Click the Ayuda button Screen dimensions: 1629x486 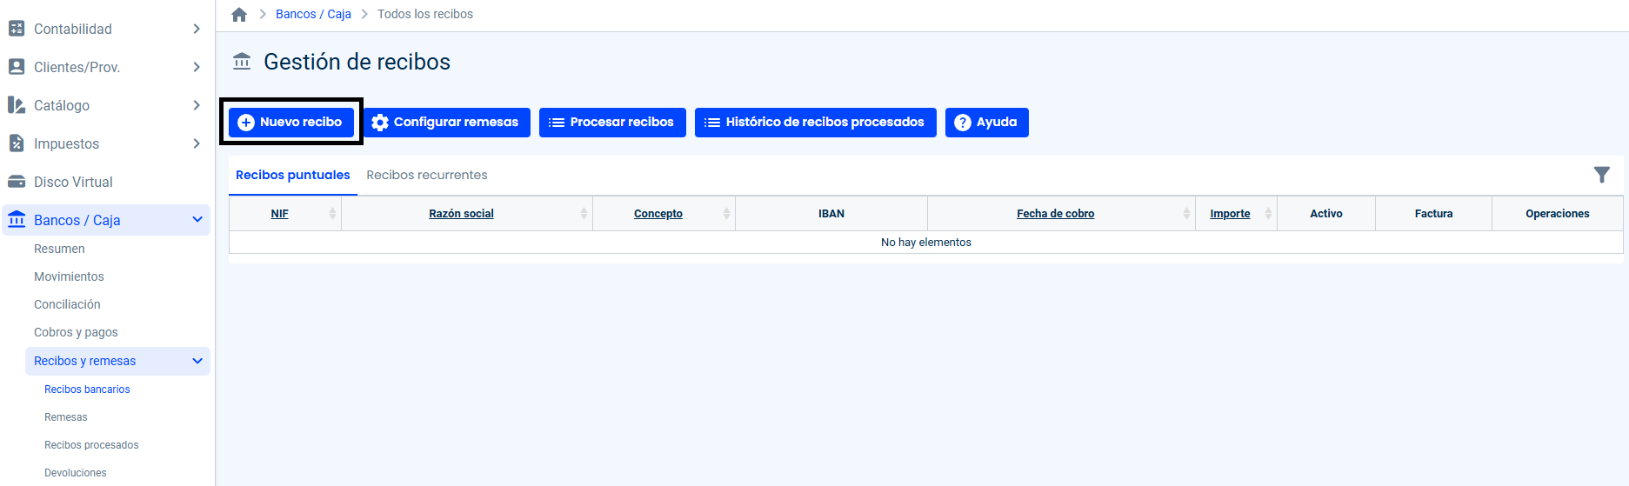click(986, 122)
